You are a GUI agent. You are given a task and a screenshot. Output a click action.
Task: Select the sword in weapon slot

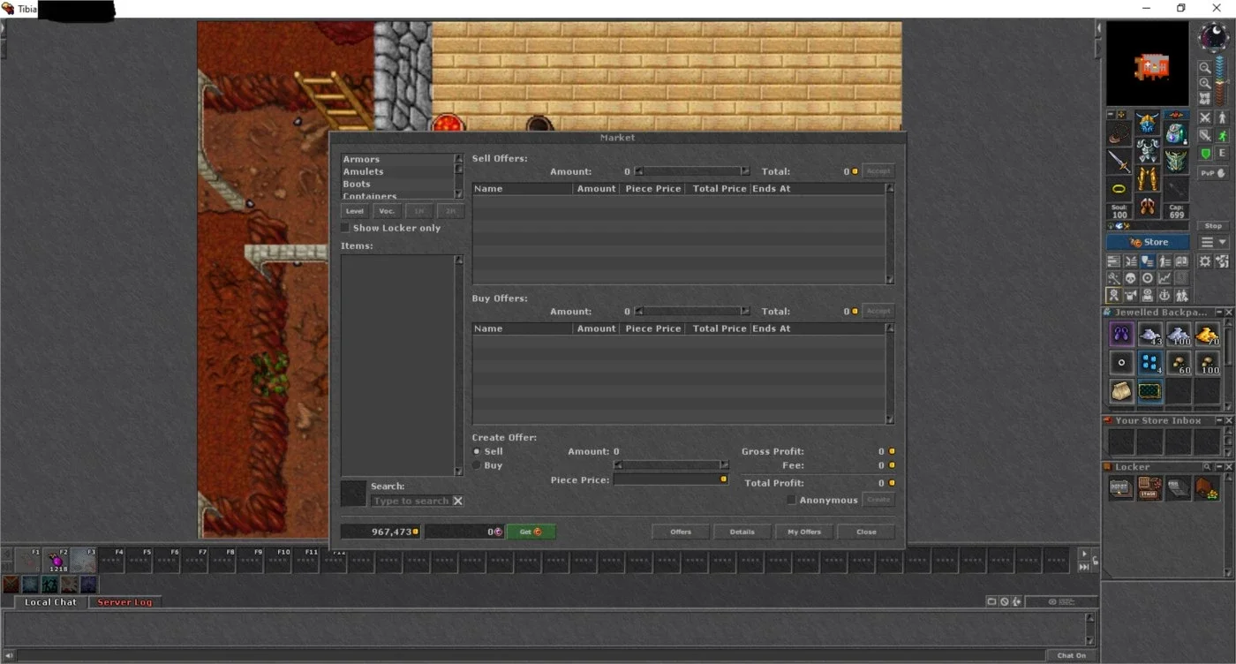[x=1119, y=161]
